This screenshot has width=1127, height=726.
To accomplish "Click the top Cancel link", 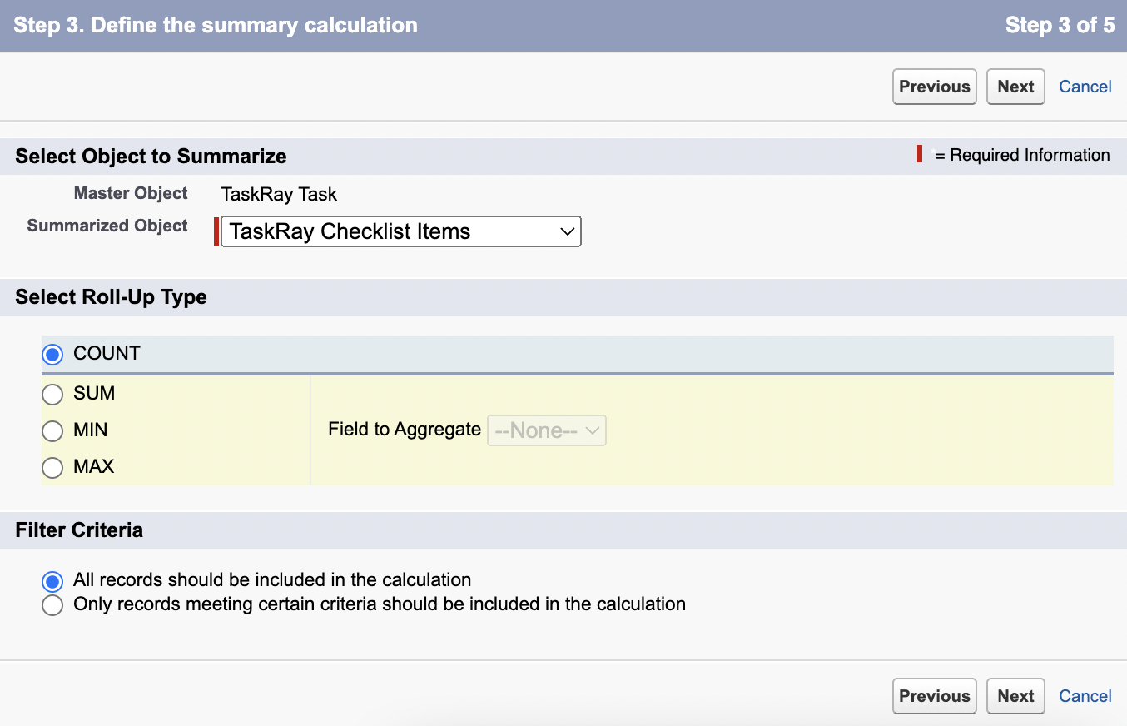I will [1085, 87].
